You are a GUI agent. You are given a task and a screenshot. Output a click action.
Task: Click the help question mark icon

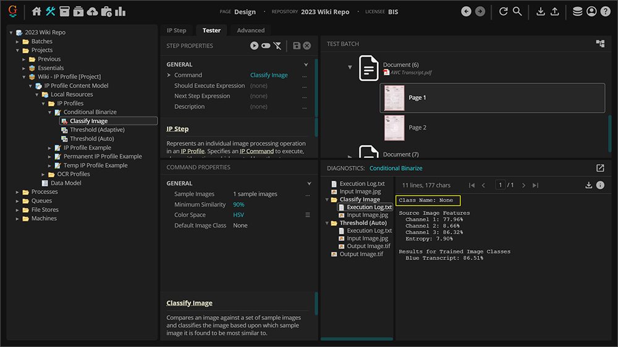coord(605,12)
